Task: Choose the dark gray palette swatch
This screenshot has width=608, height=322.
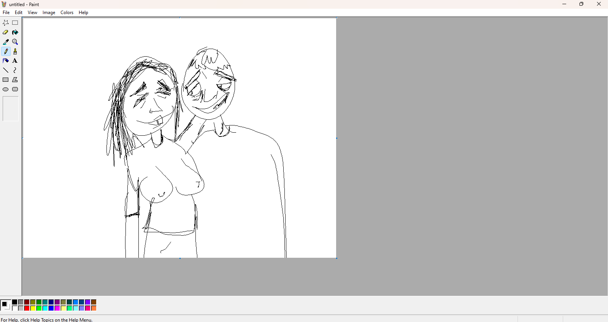Action: coord(21,302)
